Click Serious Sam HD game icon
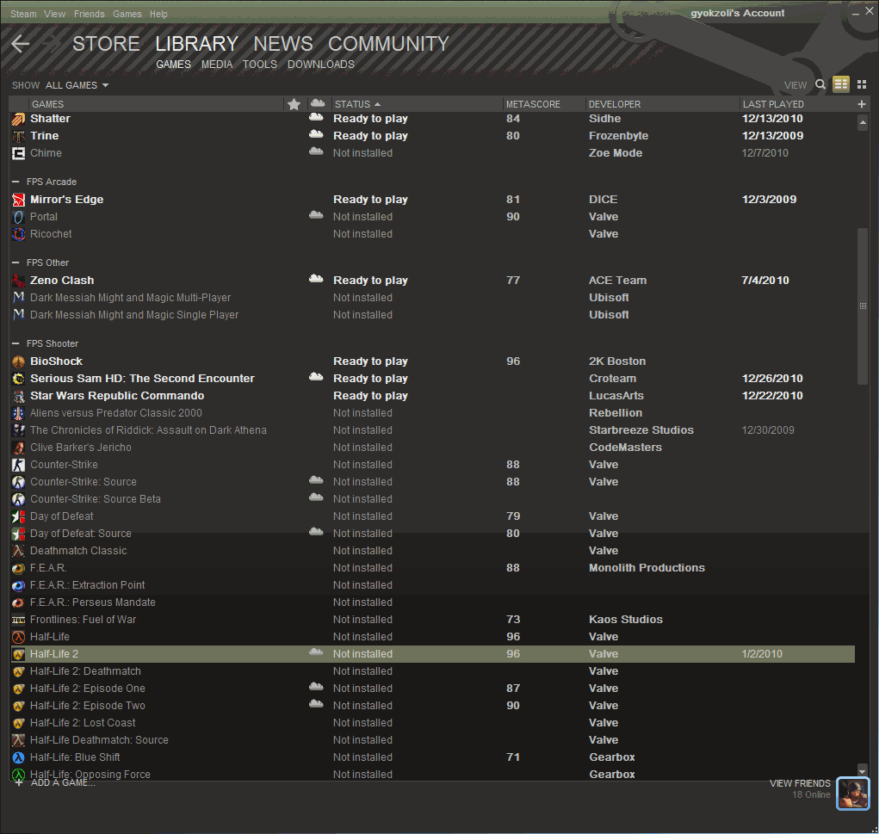The width and height of the screenshot is (879, 834). tap(18, 379)
